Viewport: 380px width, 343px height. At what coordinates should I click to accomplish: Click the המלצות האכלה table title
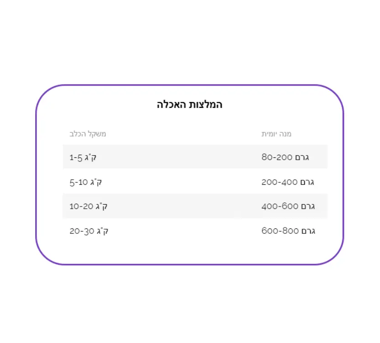click(189, 105)
